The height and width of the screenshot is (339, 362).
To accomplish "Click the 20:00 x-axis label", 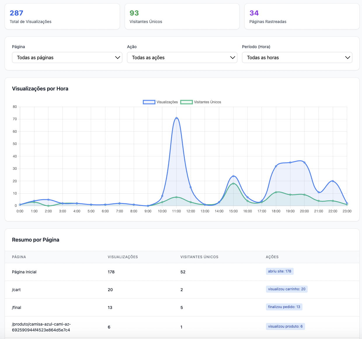I will pyautogui.click(x=304, y=211).
